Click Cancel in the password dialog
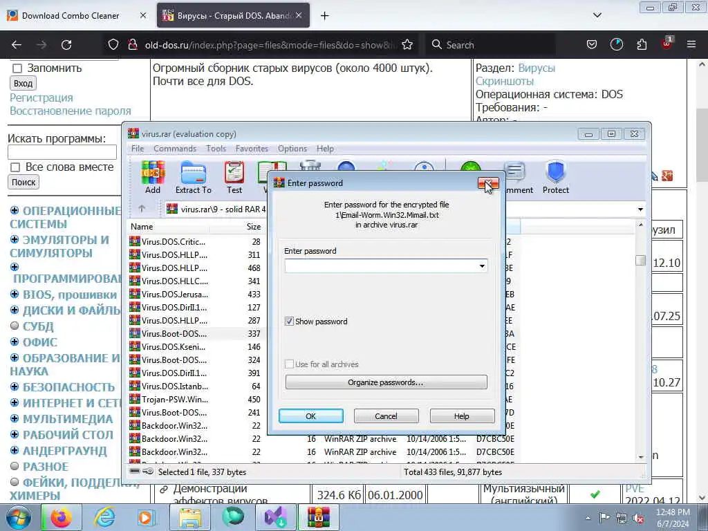The height and width of the screenshot is (531, 708). click(x=386, y=416)
